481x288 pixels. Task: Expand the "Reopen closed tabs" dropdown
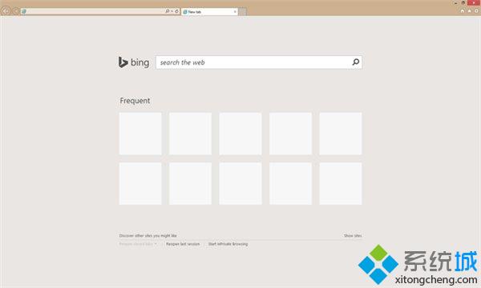click(138, 244)
